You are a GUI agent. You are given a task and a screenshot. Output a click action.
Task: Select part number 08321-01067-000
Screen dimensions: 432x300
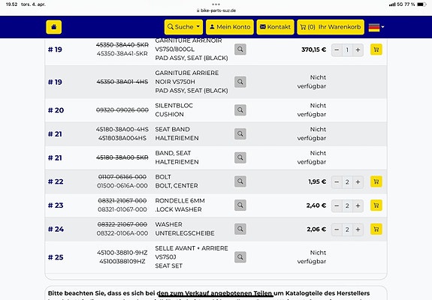pyautogui.click(x=122, y=209)
